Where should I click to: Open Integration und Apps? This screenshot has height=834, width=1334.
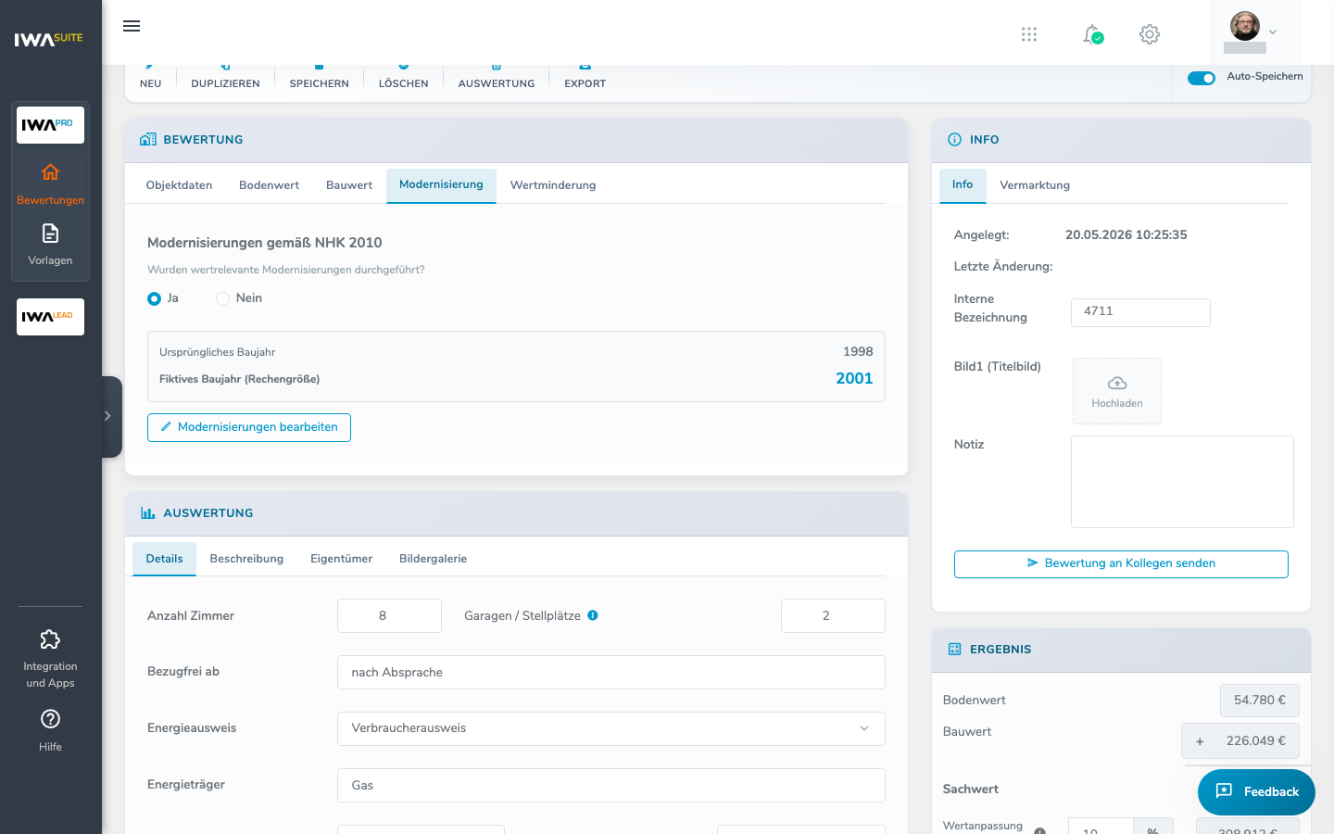(x=50, y=659)
